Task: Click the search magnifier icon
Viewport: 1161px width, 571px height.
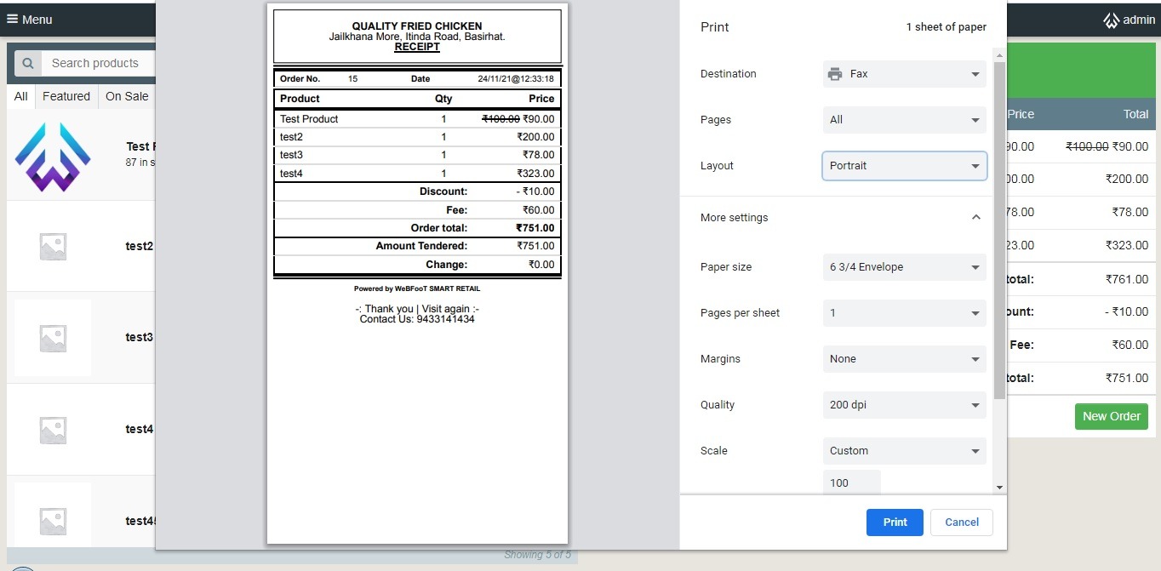Action: tap(28, 63)
